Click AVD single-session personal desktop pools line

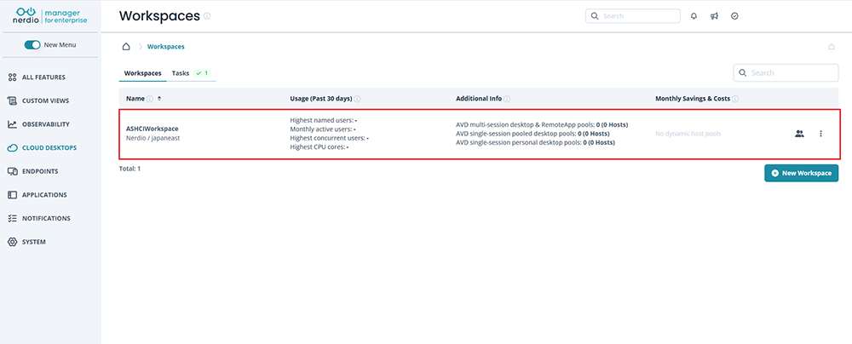[535, 143]
